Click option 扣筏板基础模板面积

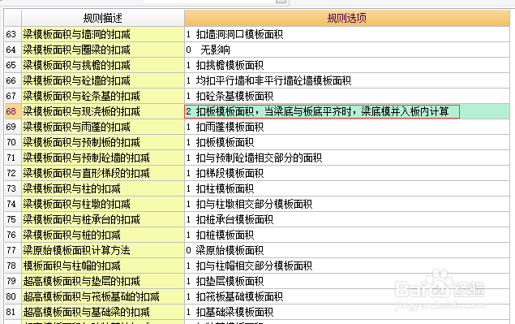coord(347,296)
